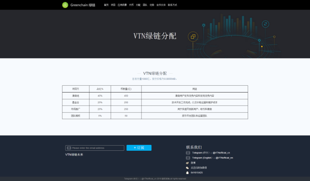Open Telegram (中文) @VTNofficial_cn link
Image resolution: width=310 pixels, height=181 pixels.
point(211,153)
